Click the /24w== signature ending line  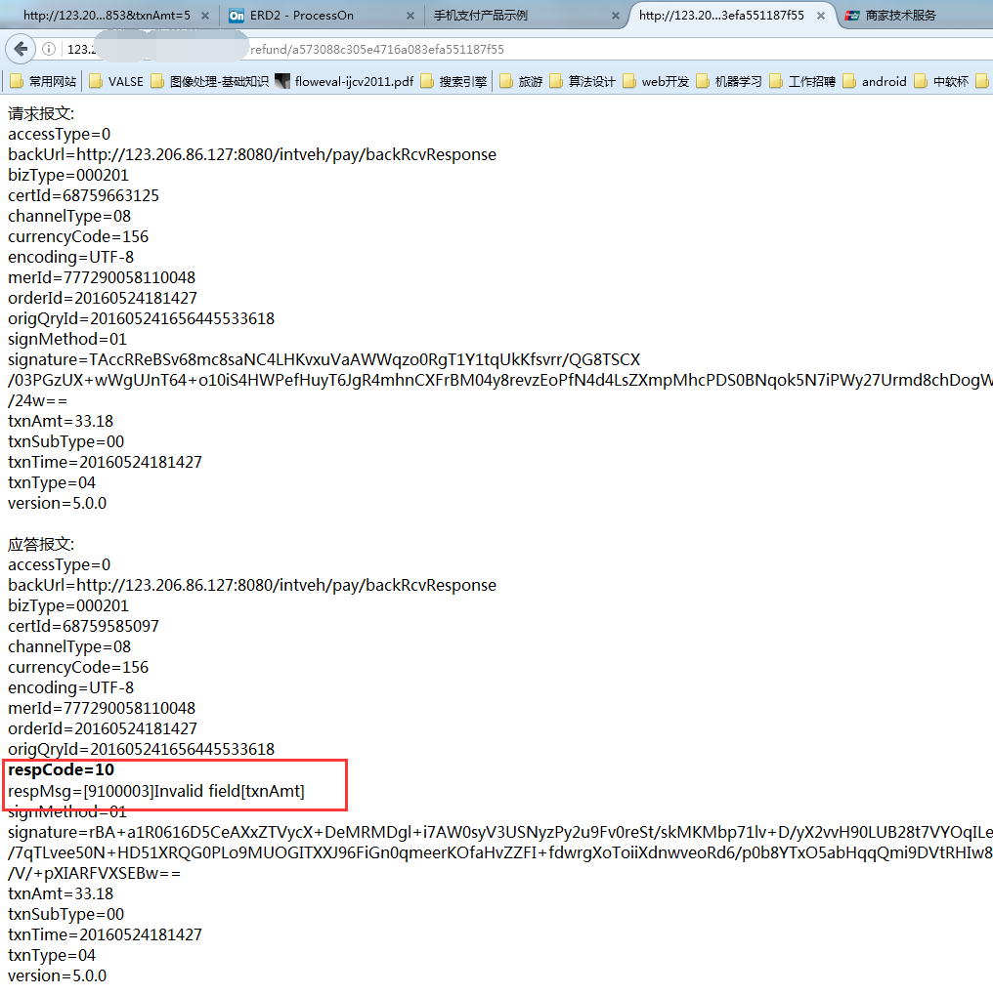point(37,400)
